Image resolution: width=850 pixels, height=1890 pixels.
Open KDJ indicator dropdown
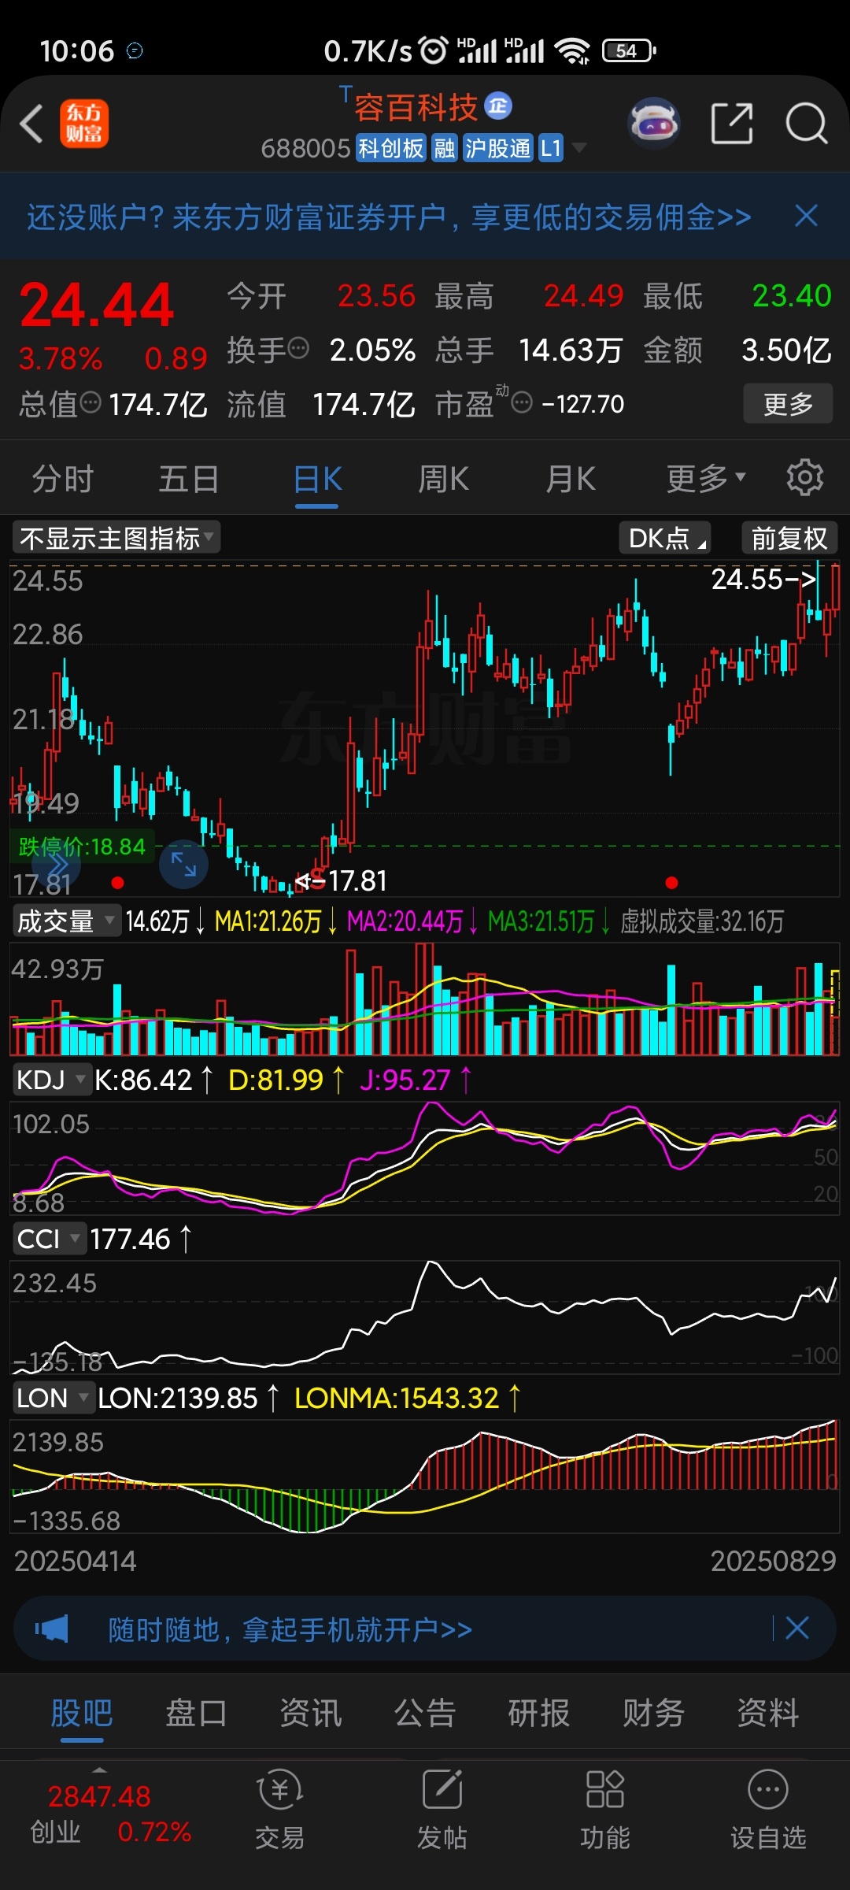(51, 1079)
